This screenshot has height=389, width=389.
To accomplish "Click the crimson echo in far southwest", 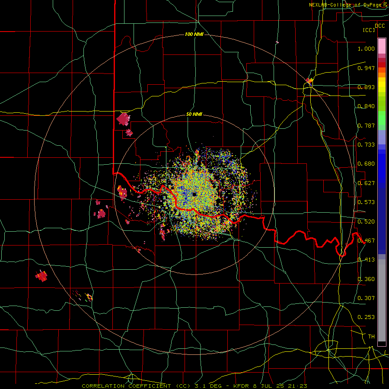I will pos(41,276).
